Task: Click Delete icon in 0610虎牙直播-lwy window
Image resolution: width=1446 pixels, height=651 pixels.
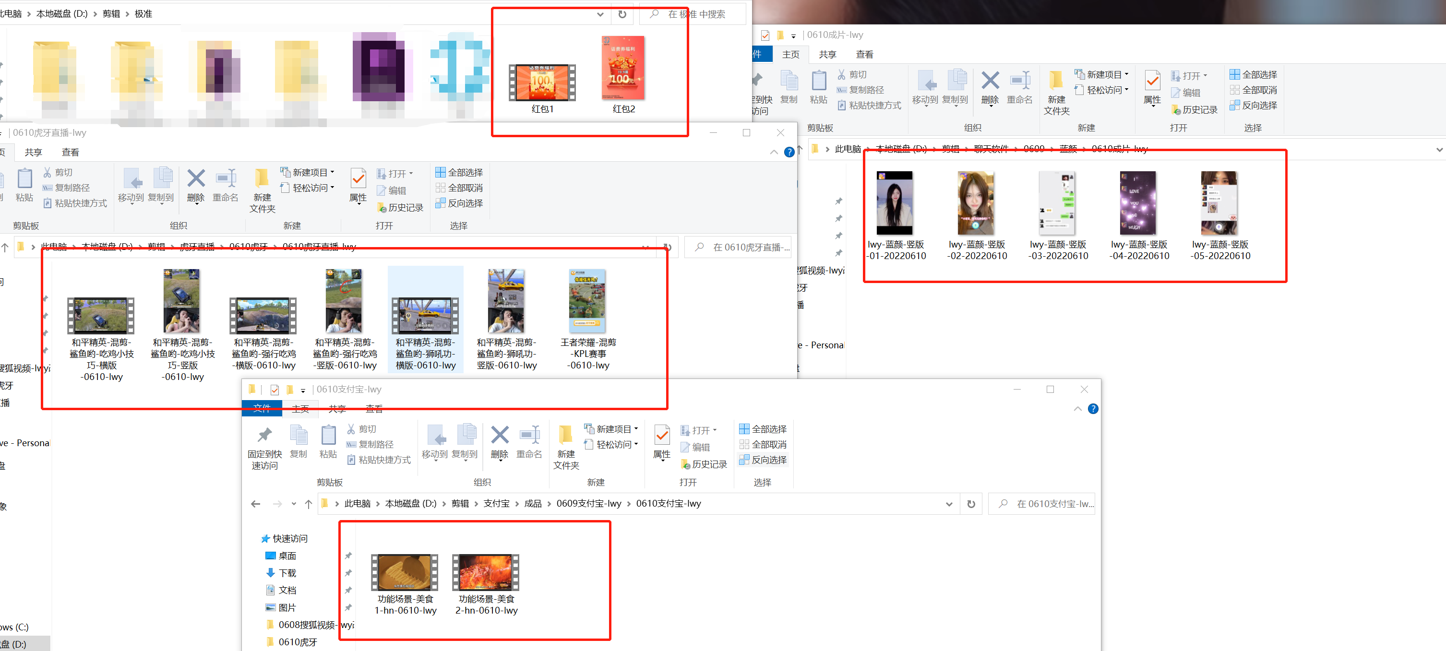Action: tap(195, 186)
